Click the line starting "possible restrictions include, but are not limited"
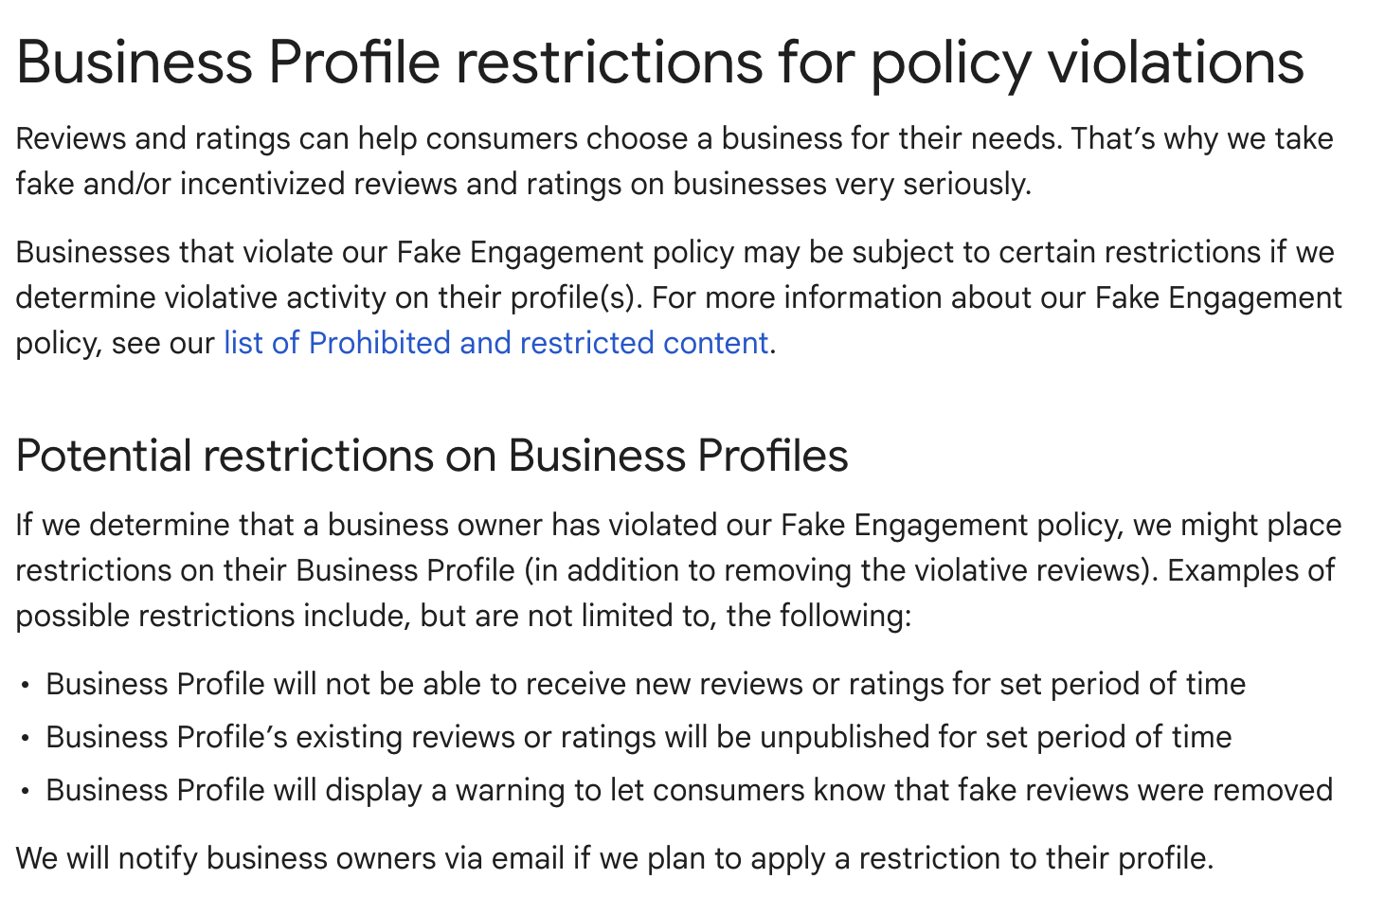Image resolution: width=1385 pixels, height=915 pixels. [x=463, y=617]
